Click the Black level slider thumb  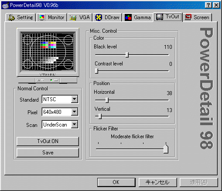[127, 55]
